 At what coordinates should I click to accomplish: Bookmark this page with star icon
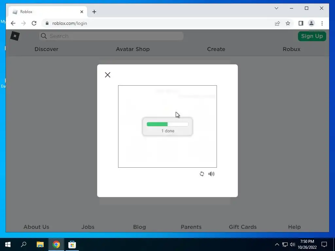click(288, 23)
